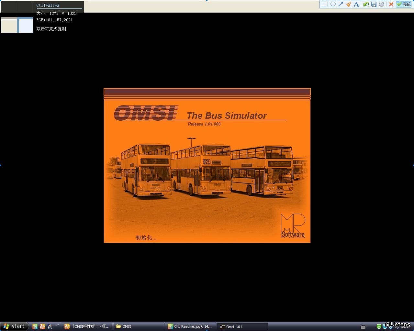414x331 pixels.
Task: Open the green shield tray icon
Action: pos(379,326)
